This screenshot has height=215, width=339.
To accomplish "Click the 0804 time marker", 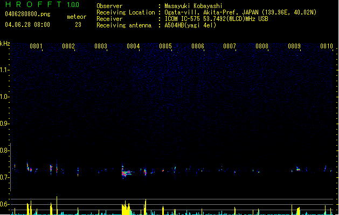I will click(133, 46).
